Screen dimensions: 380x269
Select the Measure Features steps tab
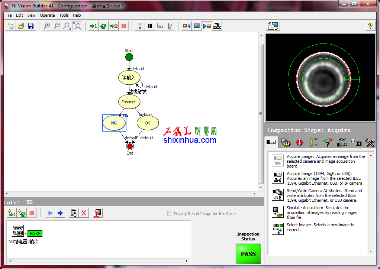(314, 142)
